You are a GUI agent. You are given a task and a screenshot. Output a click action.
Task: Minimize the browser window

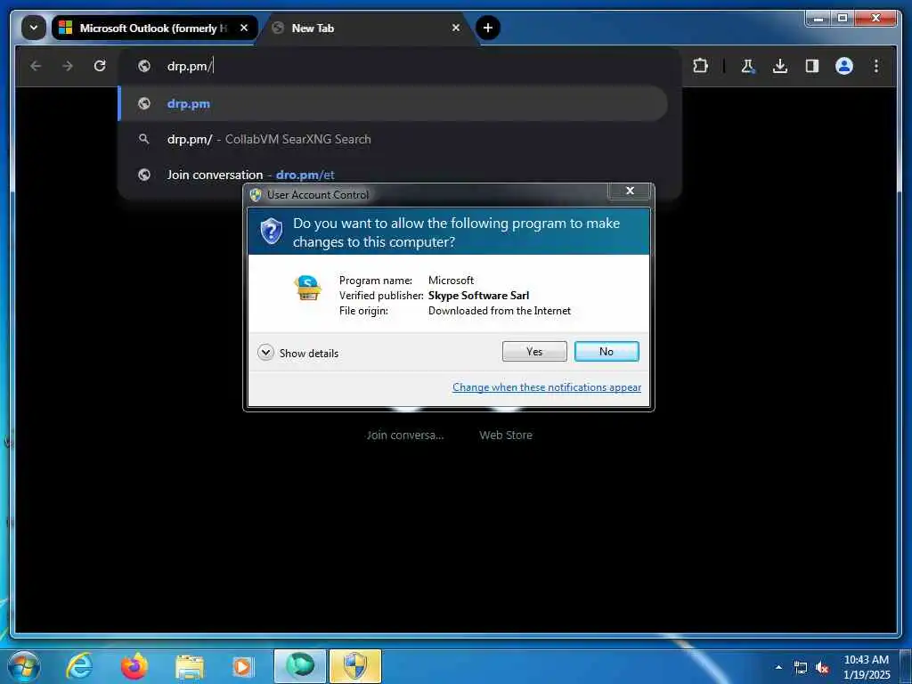point(818,18)
